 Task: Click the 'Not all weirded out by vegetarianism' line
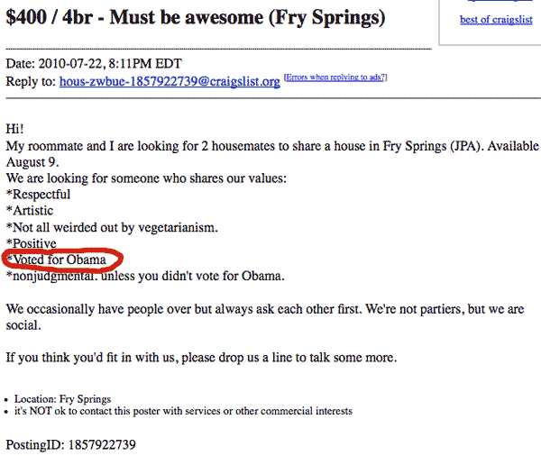click(x=112, y=228)
